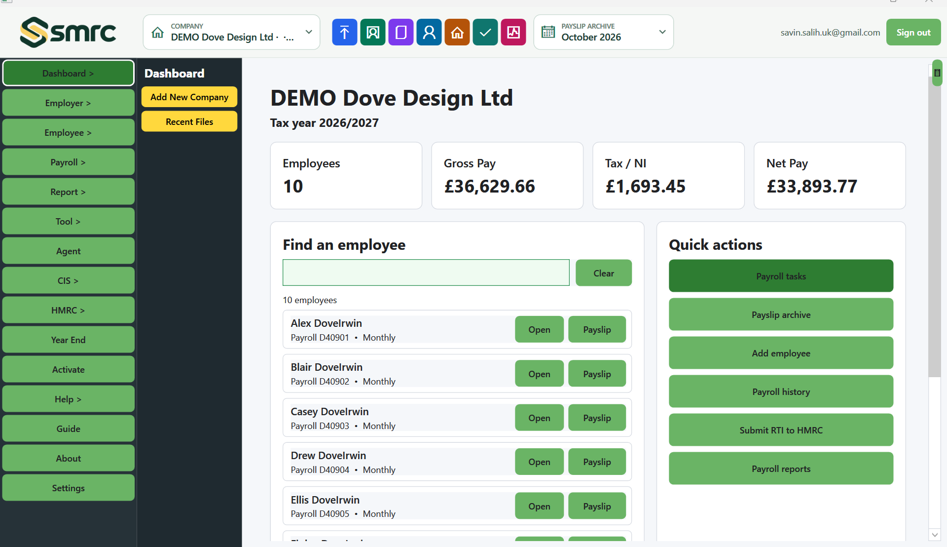Image resolution: width=947 pixels, height=547 pixels.
Task: Open Ellis Dovelrwin's employee record
Action: pyautogui.click(x=539, y=506)
